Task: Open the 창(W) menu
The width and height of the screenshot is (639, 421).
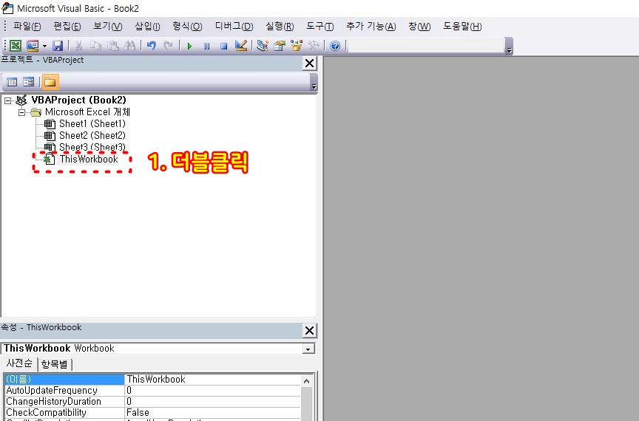Action: click(419, 27)
